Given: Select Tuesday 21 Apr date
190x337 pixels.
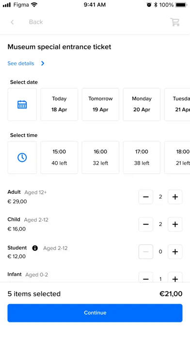Looking at the screenshot, I should [x=177, y=105].
